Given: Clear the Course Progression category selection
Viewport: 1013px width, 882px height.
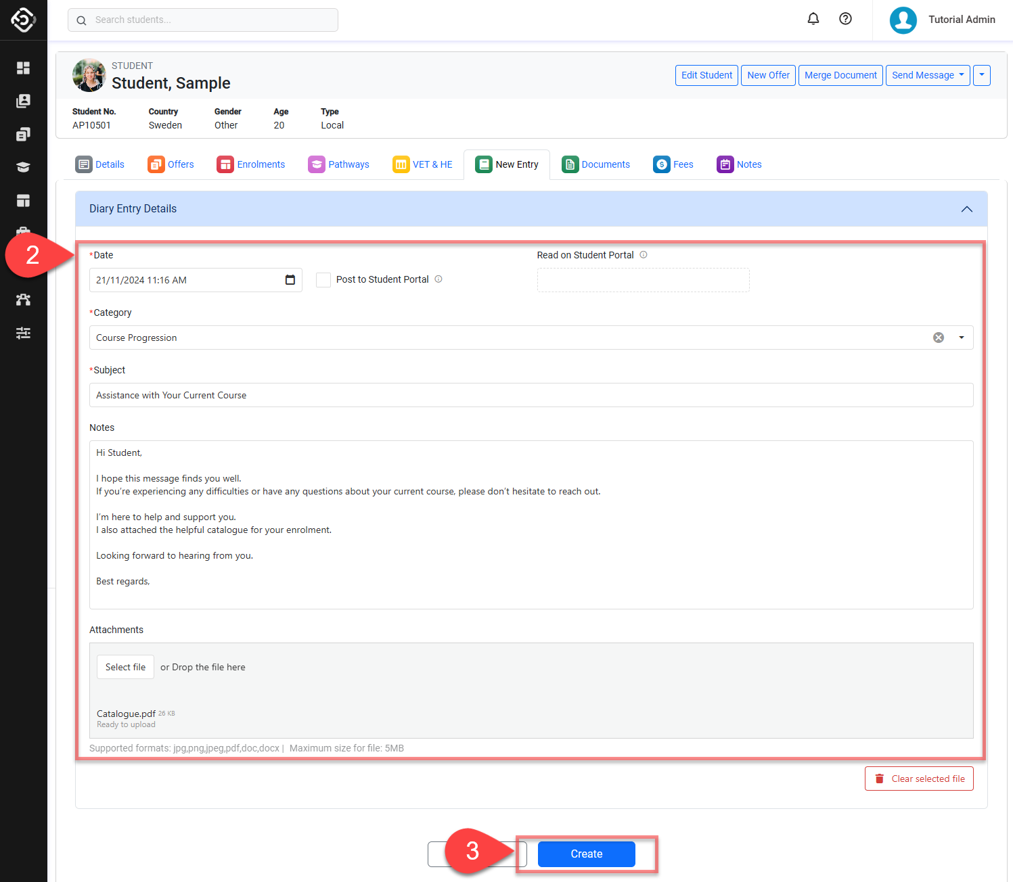Looking at the screenshot, I should tap(939, 338).
